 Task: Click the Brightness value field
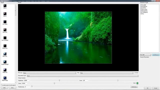click(26, 80)
